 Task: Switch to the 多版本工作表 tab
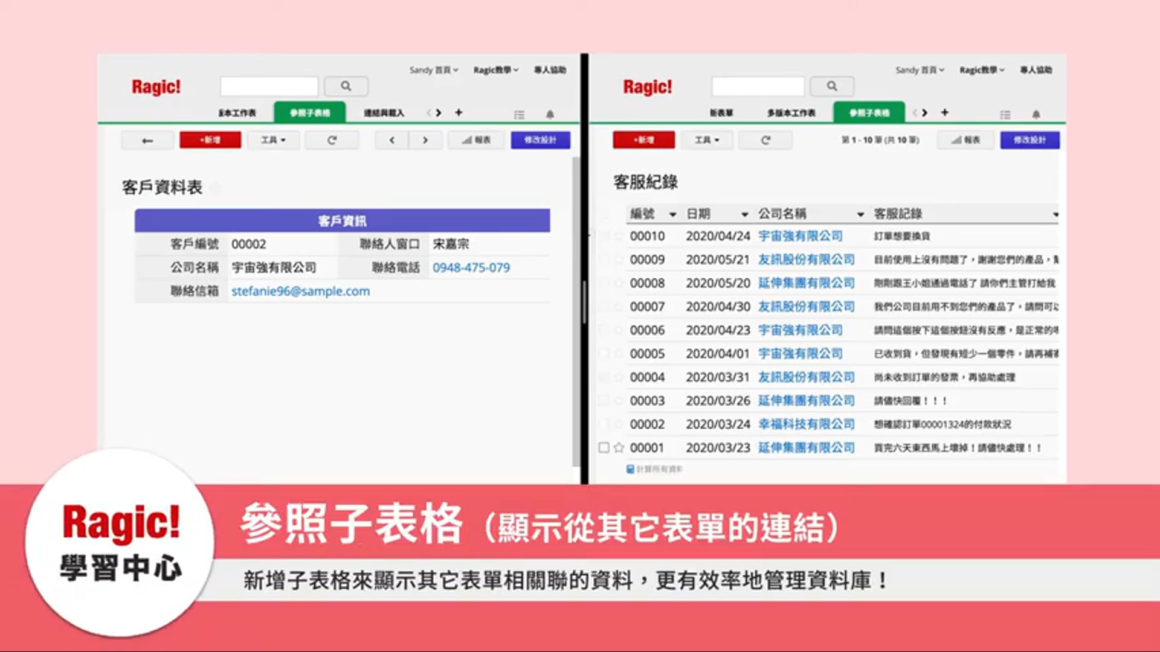791,113
